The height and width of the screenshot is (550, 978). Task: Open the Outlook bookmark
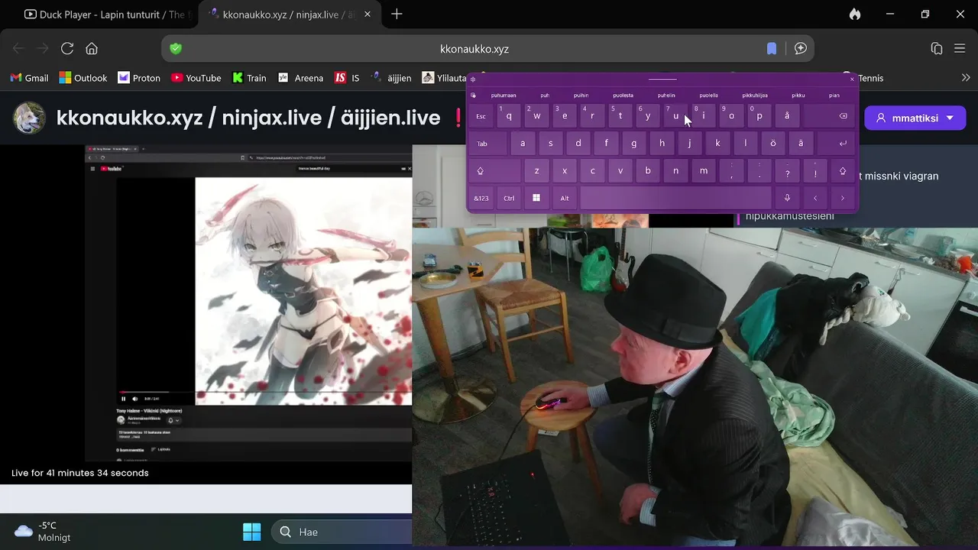83,78
